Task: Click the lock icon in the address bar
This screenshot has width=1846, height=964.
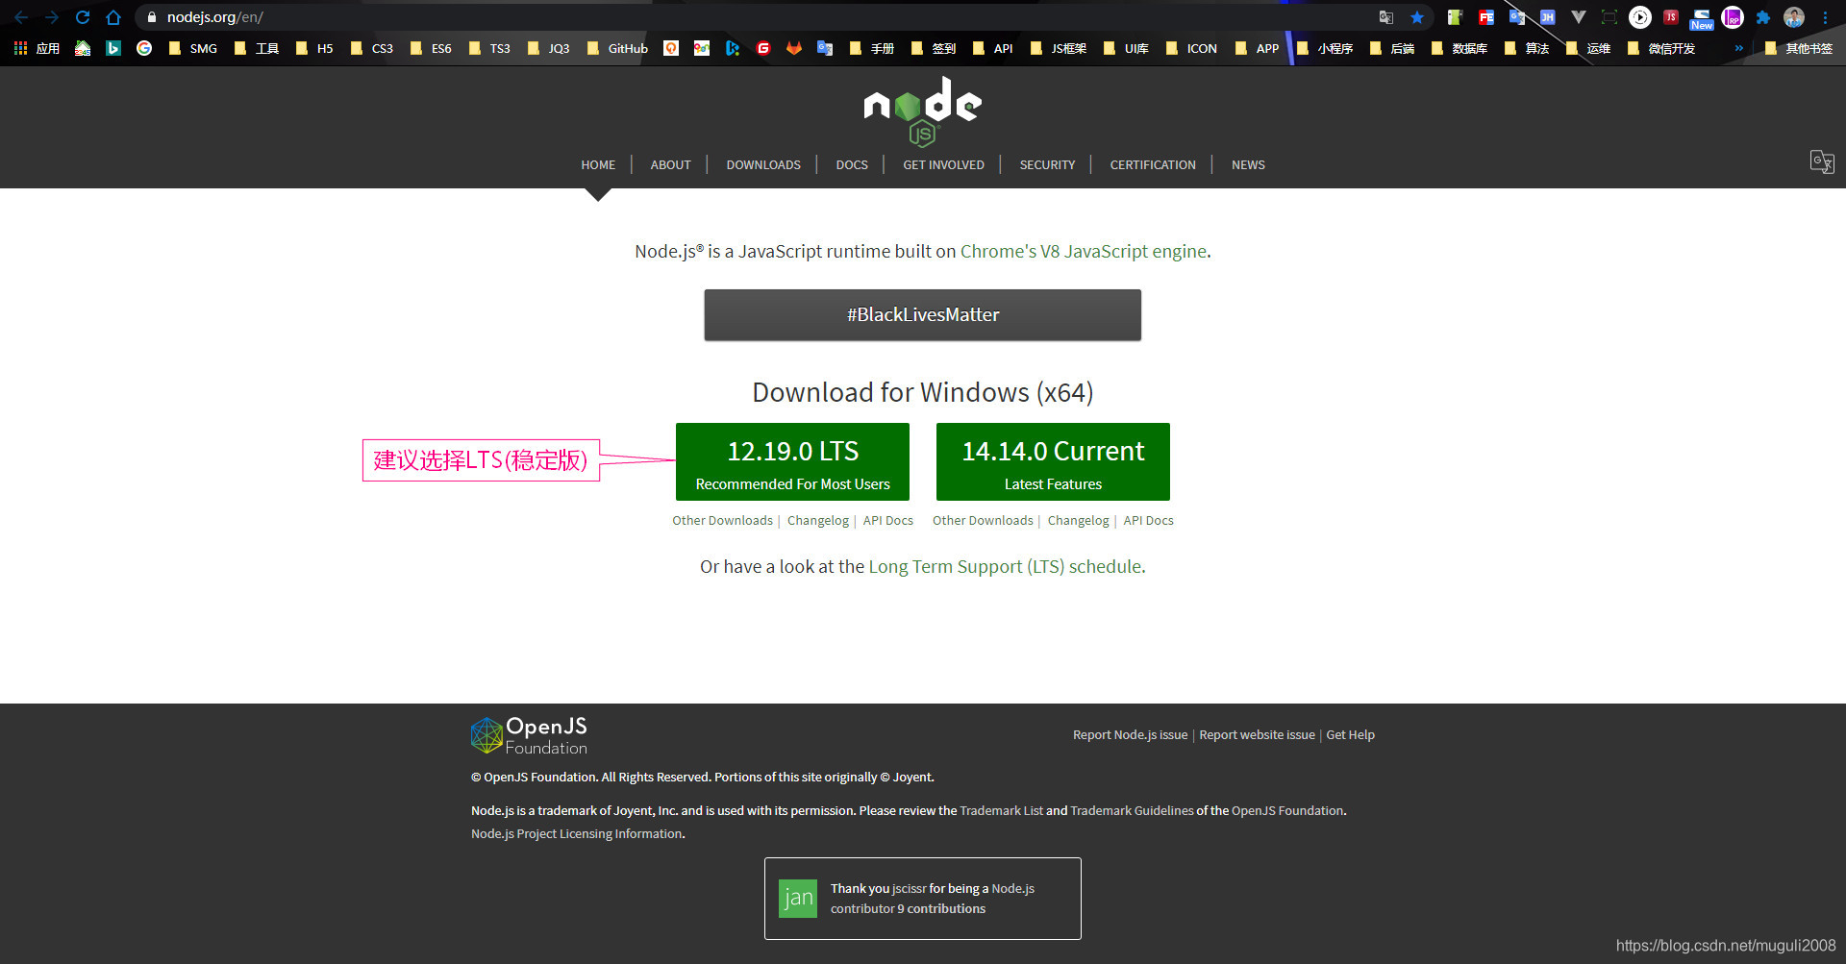Action: pos(151,17)
